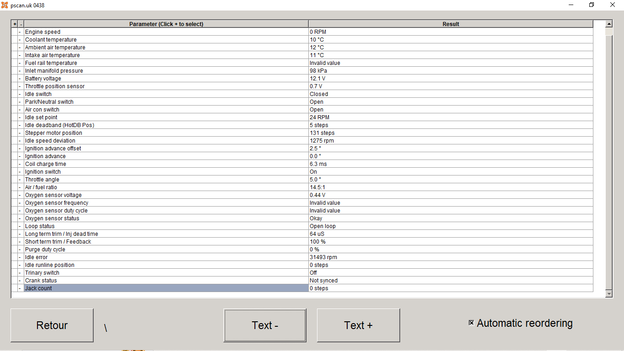Viewport: 624px width, 351px height.
Task: Click the 0 RPM engine speed result
Action: click(451, 32)
